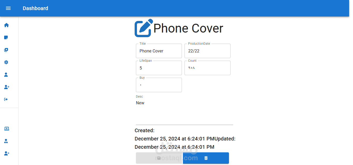Focus the Title input field
The width and height of the screenshot is (353, 165).
pyautogui.click(x=159, y=51)
